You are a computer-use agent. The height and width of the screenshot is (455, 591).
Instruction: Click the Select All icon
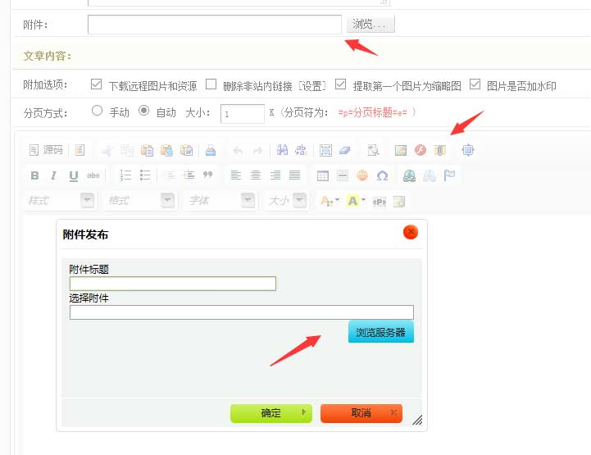tap(325, 150)
